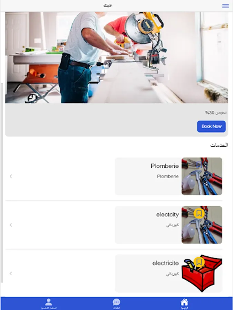
Task: Toggle bookmark on electcity service
Action: (x=199, y=213)
